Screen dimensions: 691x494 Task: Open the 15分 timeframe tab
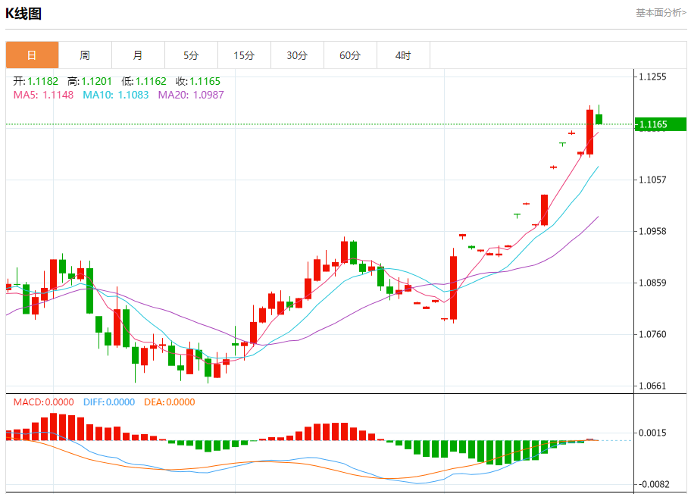click(x=244, y=55)
